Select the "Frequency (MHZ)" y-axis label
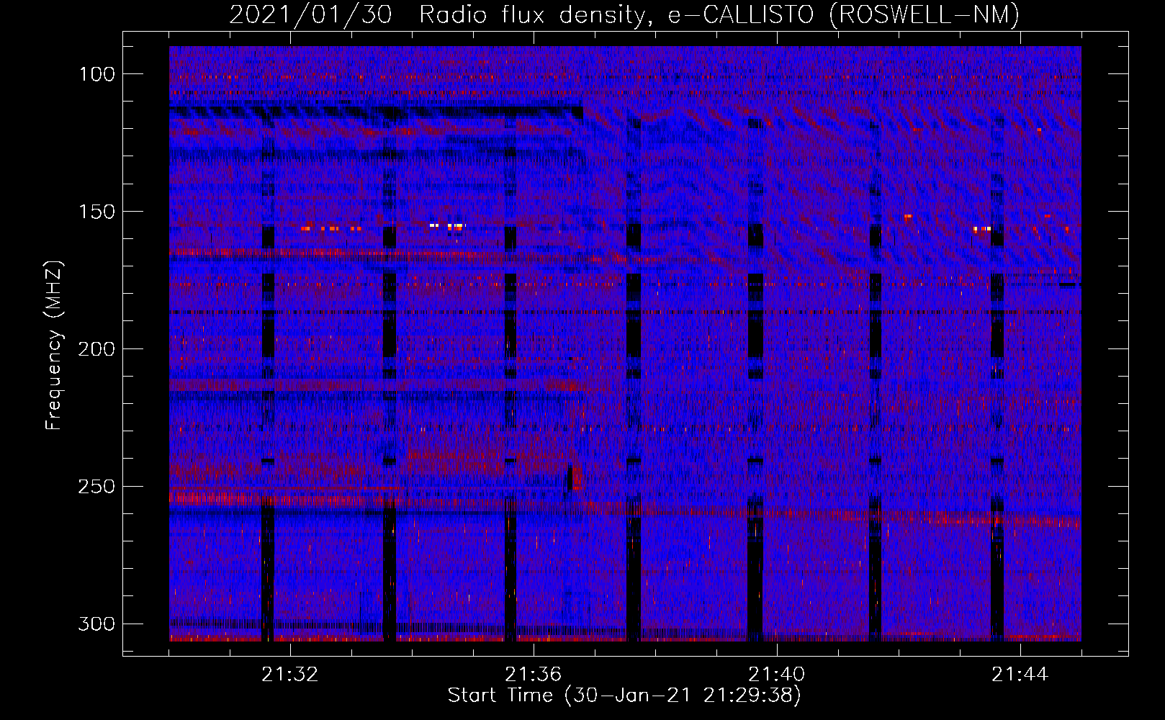Viewport: 1165px width, 720px height. (x=54, y=345)
